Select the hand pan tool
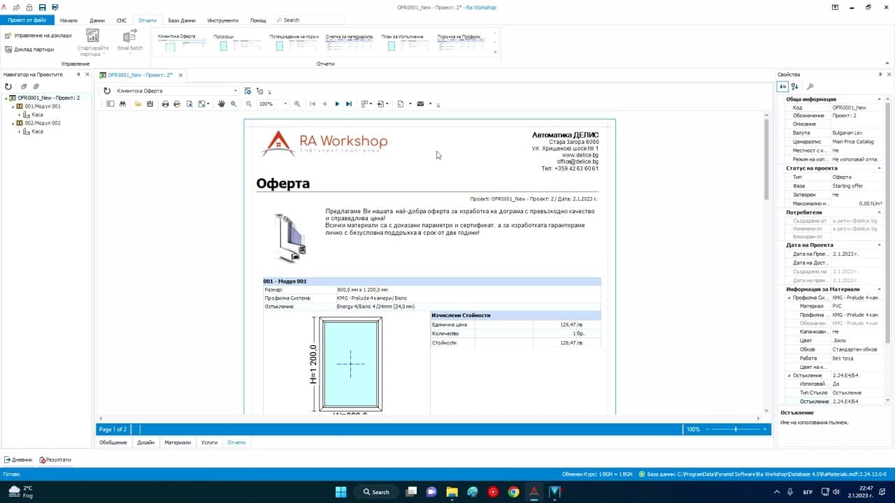The height and width of the screenshot is (503, 895). click(222, 104)
